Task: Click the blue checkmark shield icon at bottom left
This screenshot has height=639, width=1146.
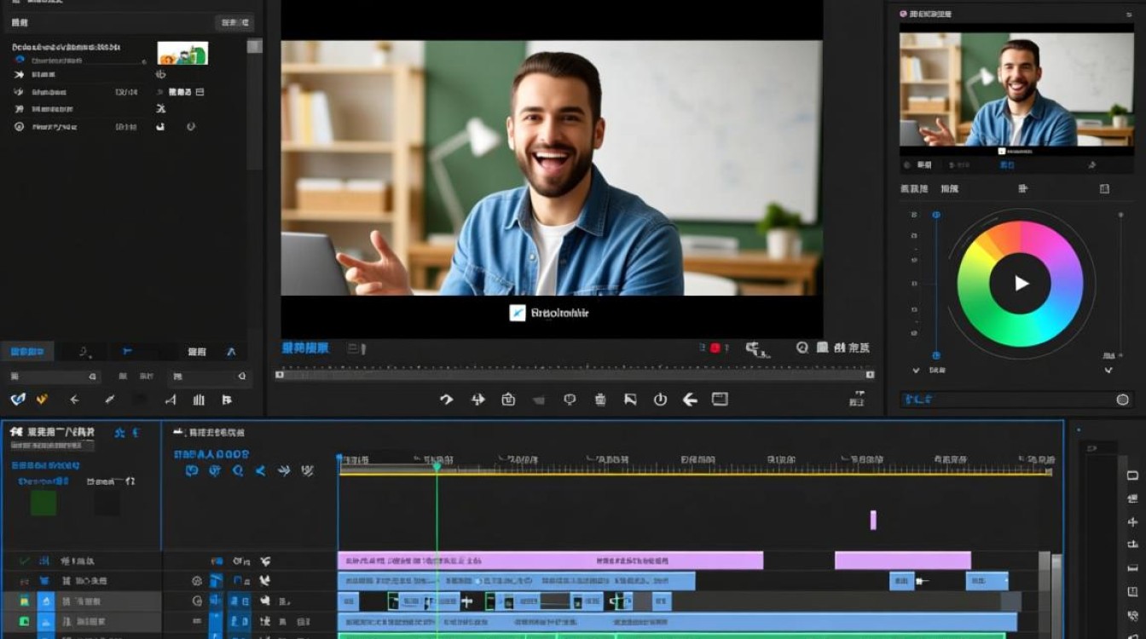Action: coord(17,400)
